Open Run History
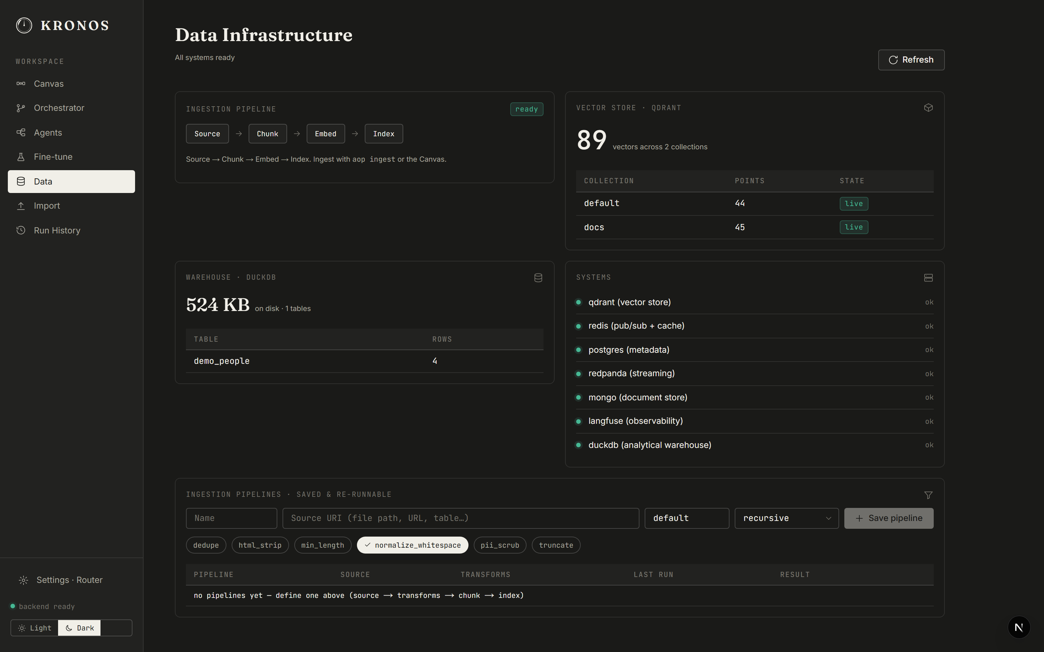1044x652 pixels. [x=71, y=230]
